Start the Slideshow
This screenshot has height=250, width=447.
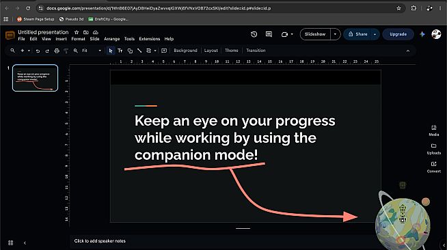pyautogui.click(x=315, y=34)
